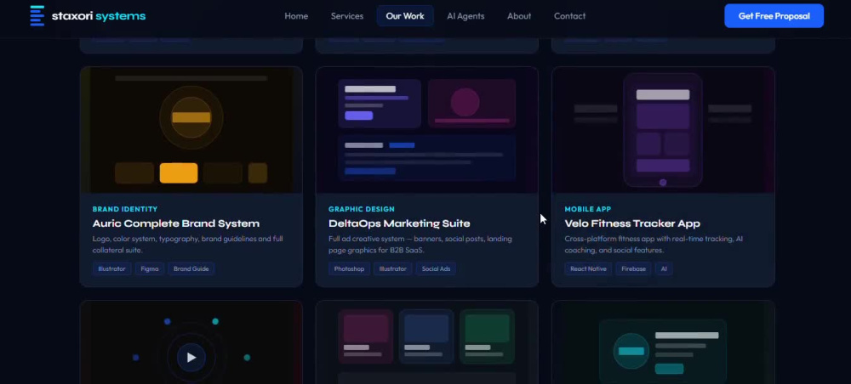Open the Contact nav item
Viewport: 851px width, 384px height.
click(x=569, y=16)
